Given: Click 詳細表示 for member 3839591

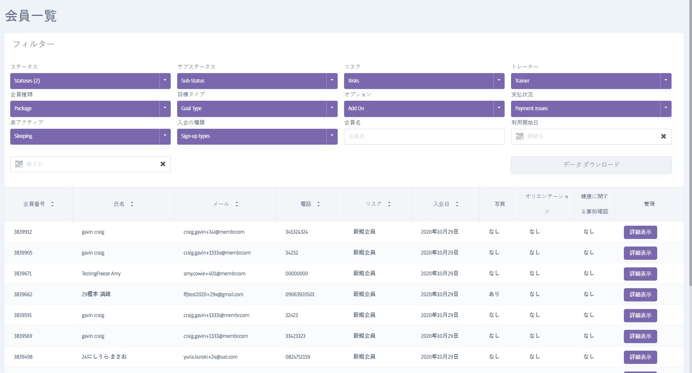Looking at the screenshot, I should click(x=640, y=315).
